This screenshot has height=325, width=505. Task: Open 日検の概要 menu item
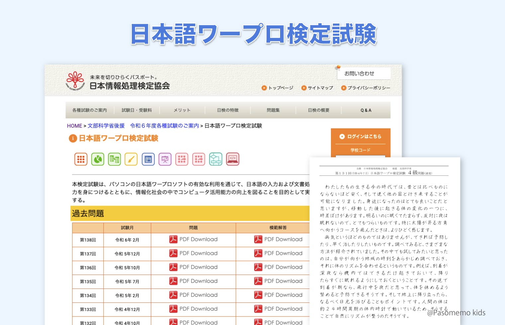coord(319,110)
